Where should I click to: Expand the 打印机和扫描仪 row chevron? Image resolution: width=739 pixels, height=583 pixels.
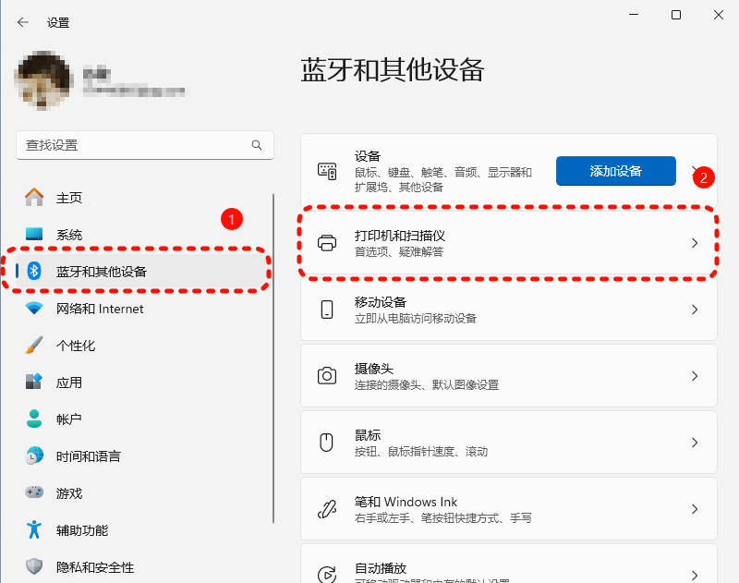coord(695,242)
